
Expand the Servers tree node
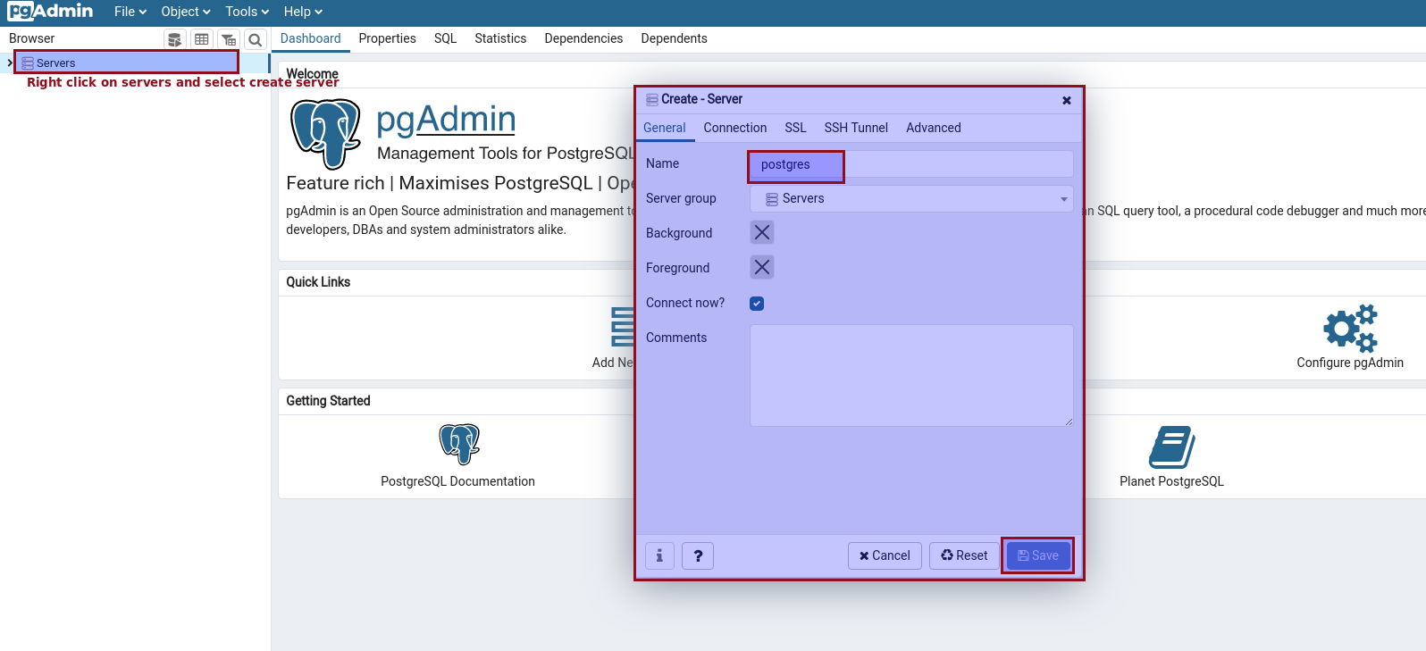click(x=10, y=63)
